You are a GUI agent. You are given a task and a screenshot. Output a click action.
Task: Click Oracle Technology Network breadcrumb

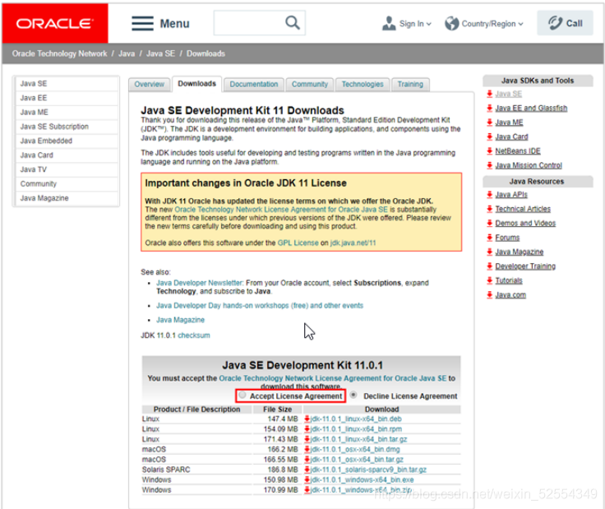click(x=59, y=53)
